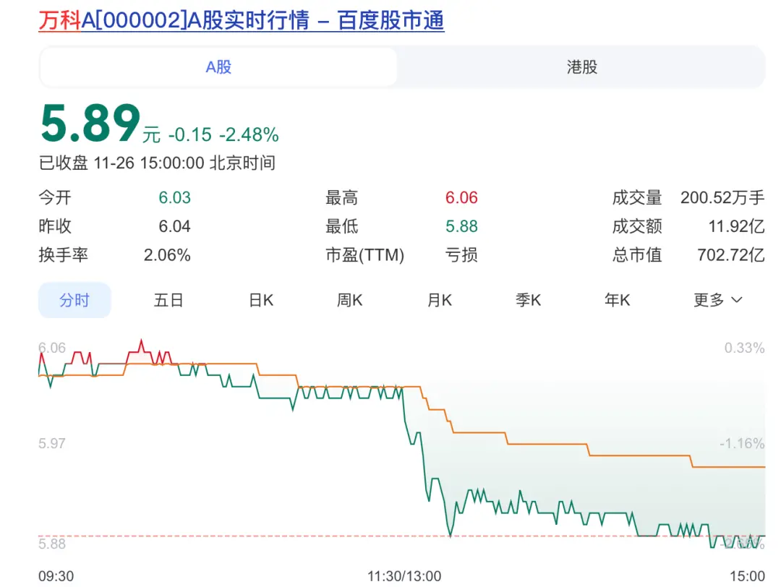Display the 月K candlestick chart
The image size is (781, 587).
[439, 300]
